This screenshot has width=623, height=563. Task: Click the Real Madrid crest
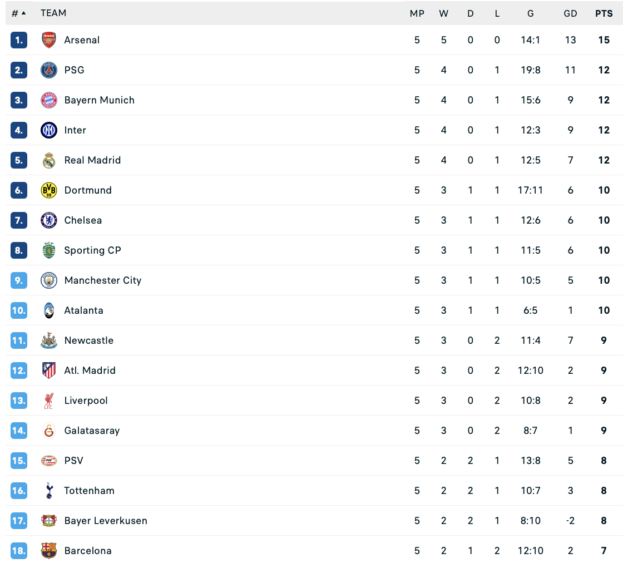point(49,160)
